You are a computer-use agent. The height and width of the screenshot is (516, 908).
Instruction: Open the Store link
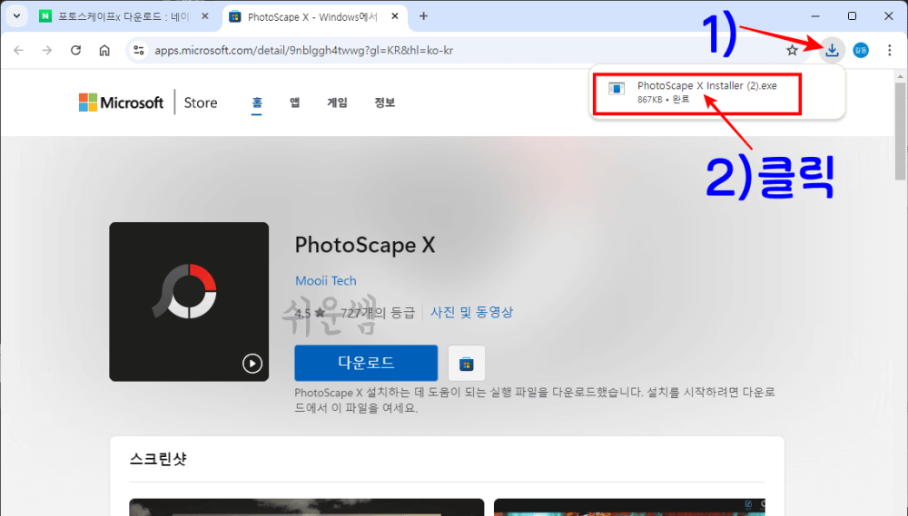coord(201,102)
